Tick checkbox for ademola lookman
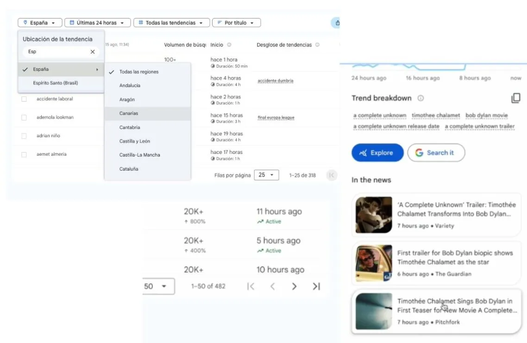Image resolution: width=527 pixels, height=343 pixels. [24, 117]
